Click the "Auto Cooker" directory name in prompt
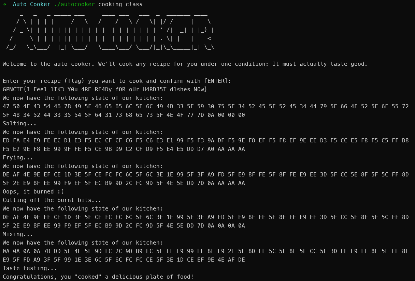 click(32, 4)
